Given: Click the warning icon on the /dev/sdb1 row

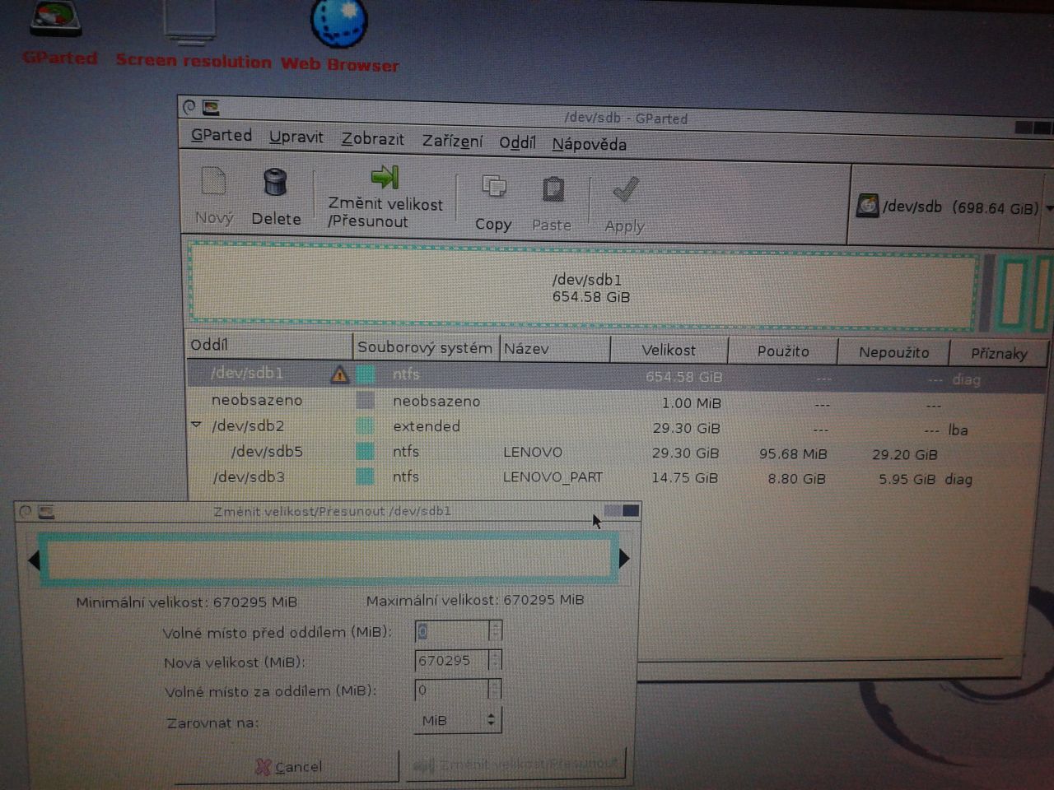Looking at the screenshot, I should (339, 375).
